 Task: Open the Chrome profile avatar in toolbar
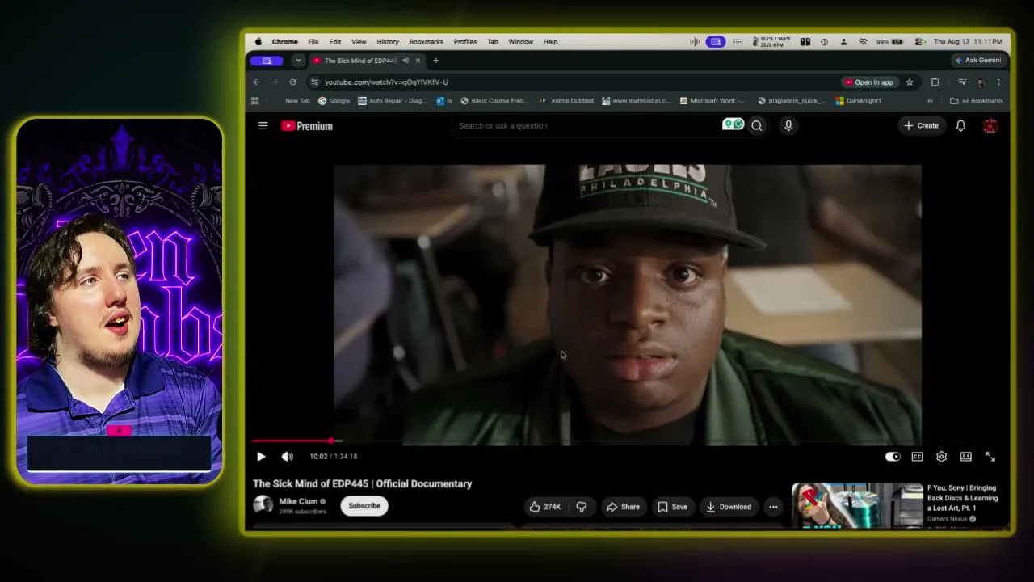click(981, 82)
